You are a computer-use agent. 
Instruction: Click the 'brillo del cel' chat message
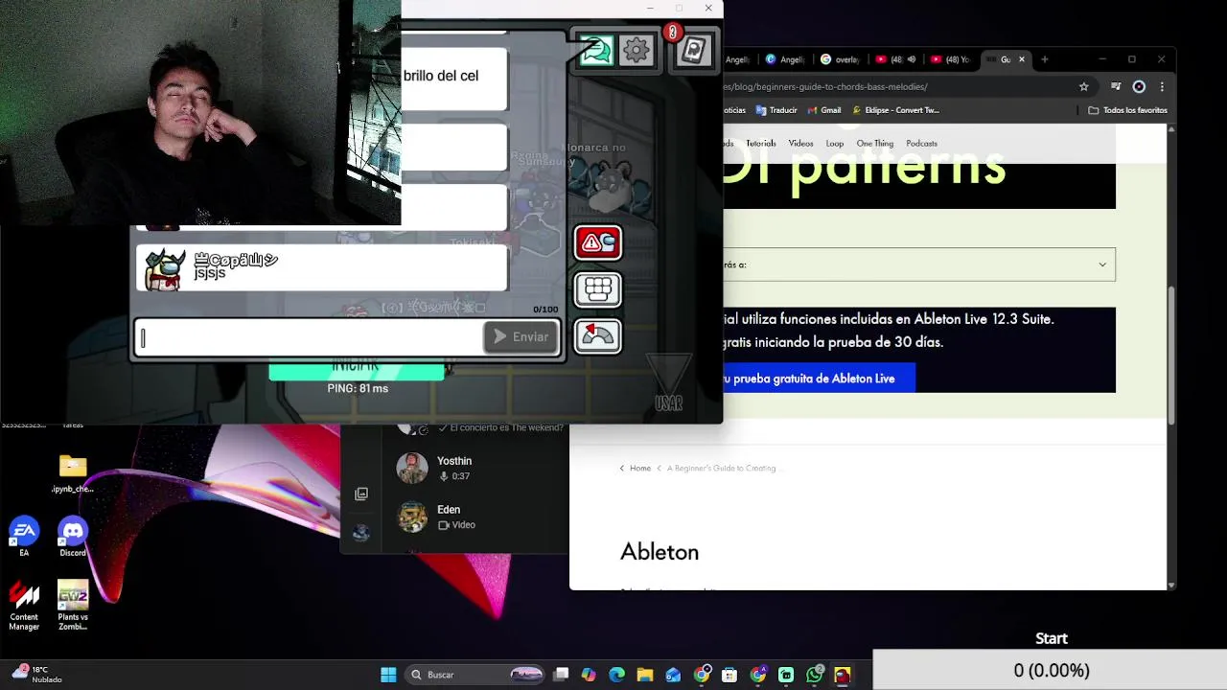454,77
